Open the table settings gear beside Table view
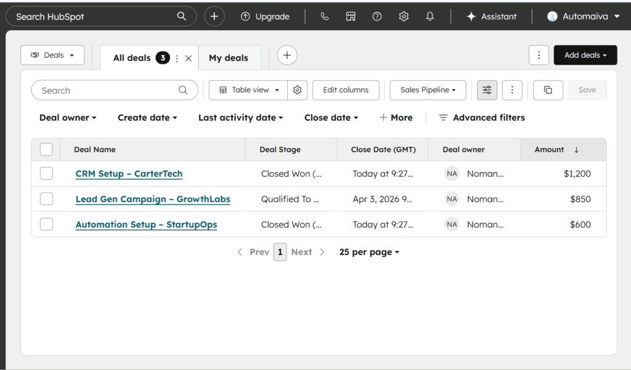Screen dimensions: 631x370 [298, 90]
